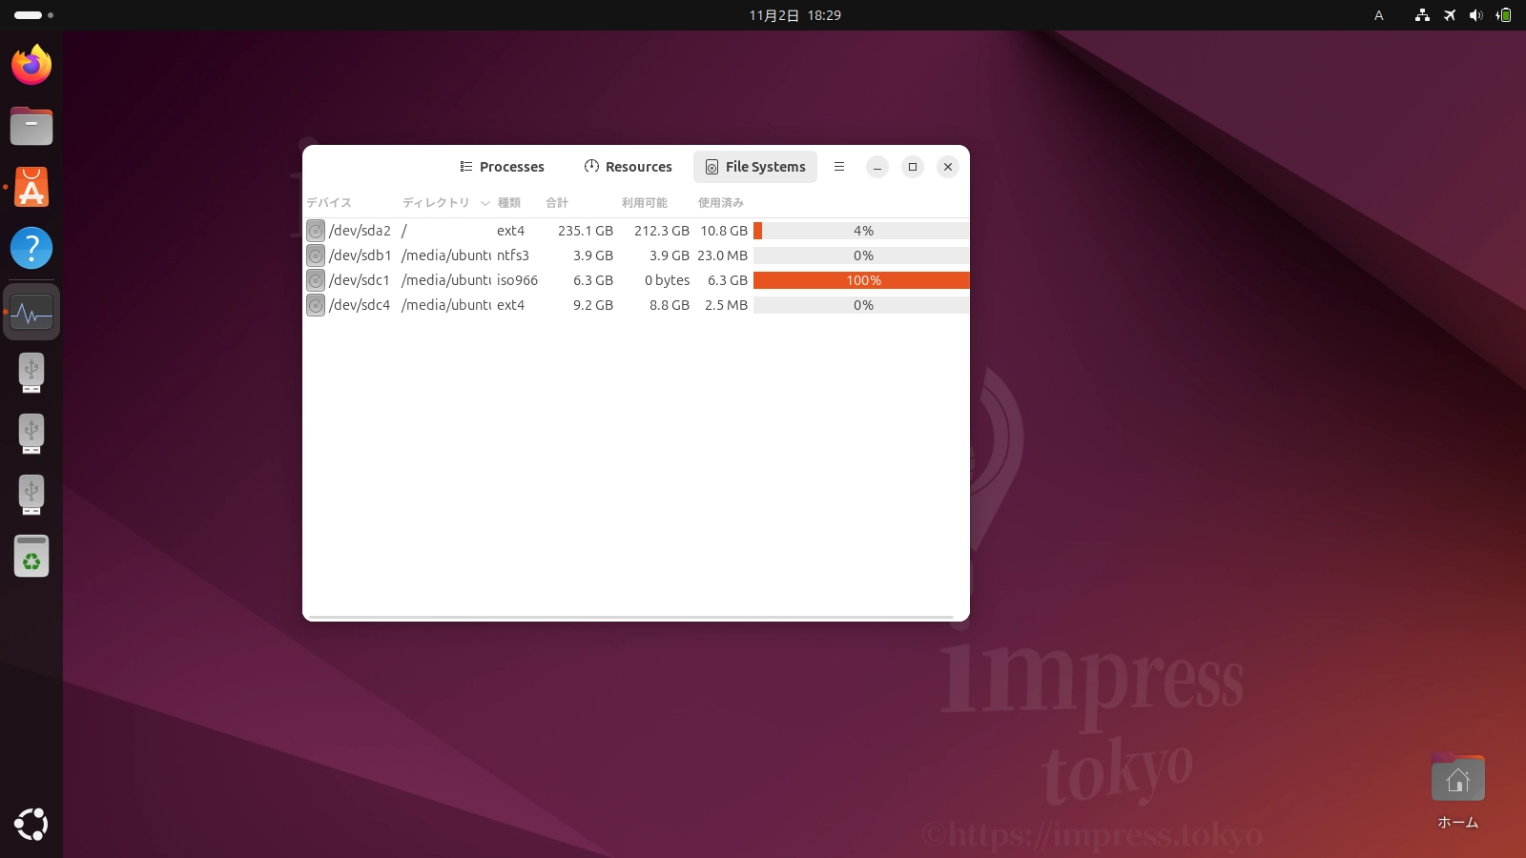Select the File Systems tab
This screenshot has width=1526, height=858.
755,167
